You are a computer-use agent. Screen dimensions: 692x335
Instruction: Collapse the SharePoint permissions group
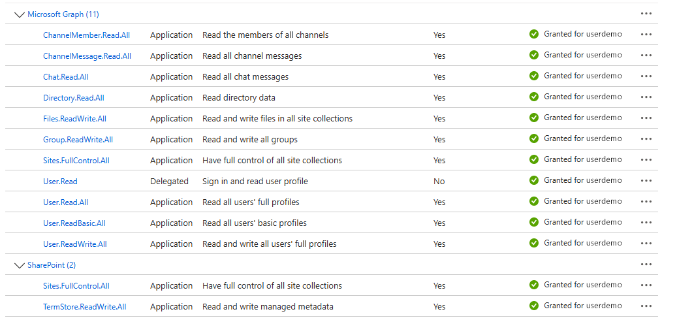point(19,265)
